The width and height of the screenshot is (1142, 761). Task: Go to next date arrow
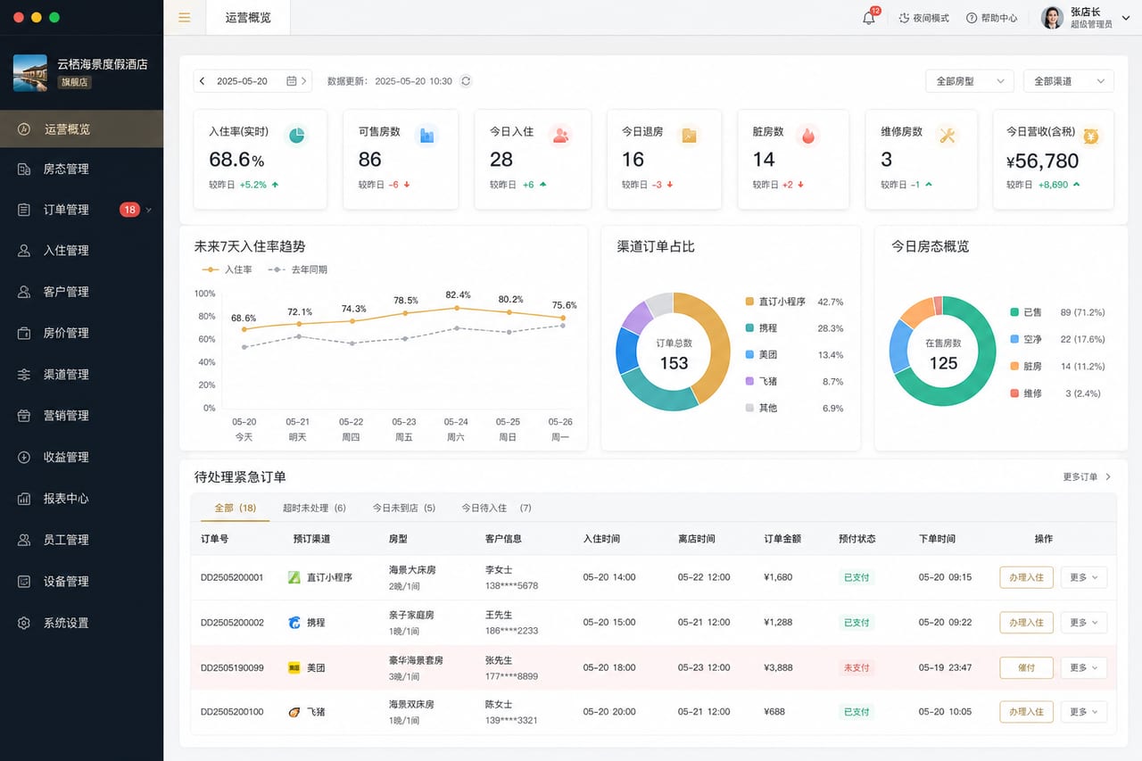[304, 81]
